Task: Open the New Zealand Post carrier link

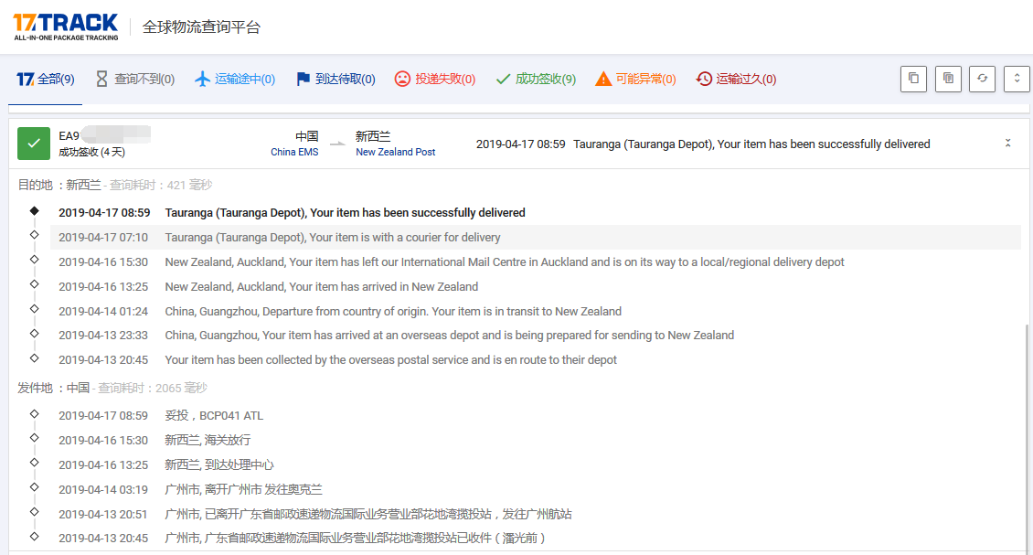Action: pyautogui.click(x=395, y=152)
